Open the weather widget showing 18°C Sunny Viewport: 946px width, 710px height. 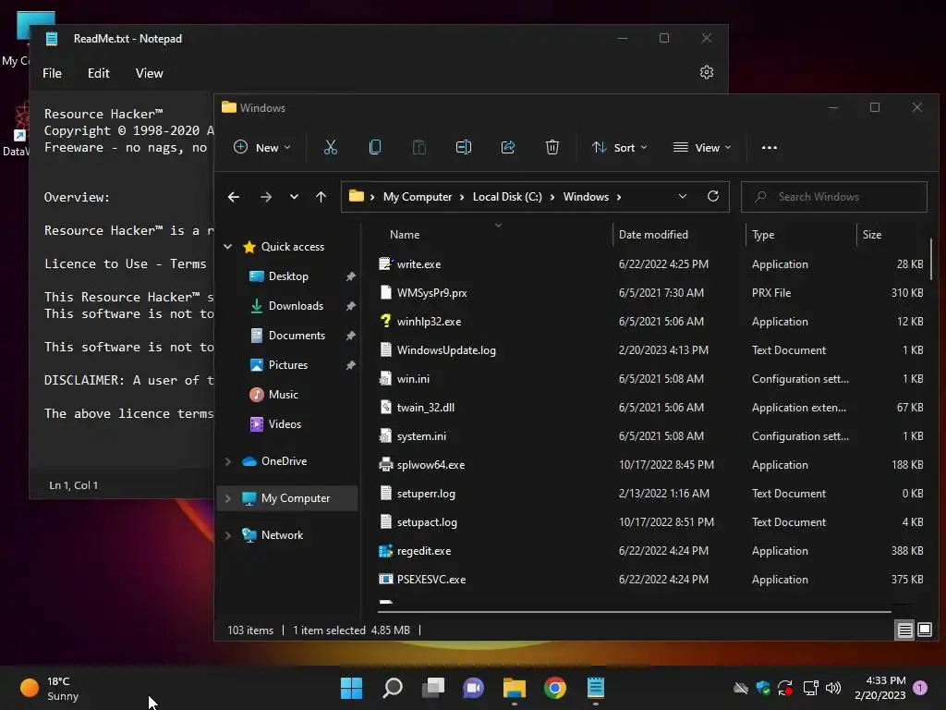50,688
